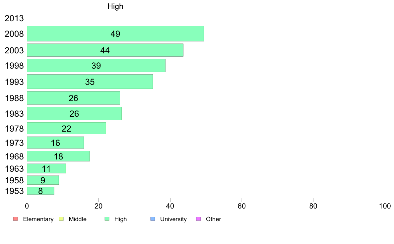Viewport: 394px width, 244px height.
Task: Click the 1978 bar showing 22
Action: [x=66, y=128]
